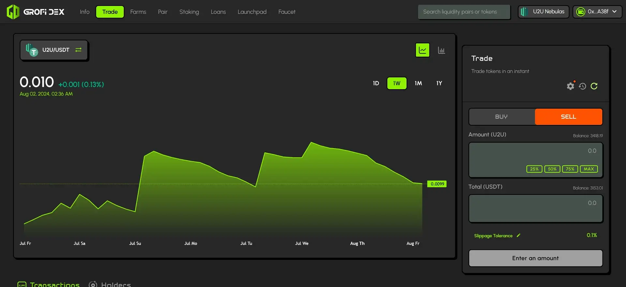Set the chart range to 1D
The height and width of the screenshot is (287, 626).
coord(376,83)
